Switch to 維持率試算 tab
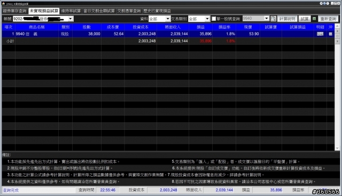 [x=71, y=11]
